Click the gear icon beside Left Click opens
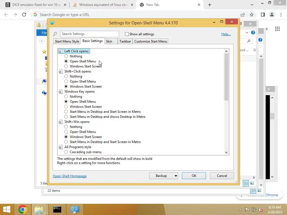 tap(61, 52)
